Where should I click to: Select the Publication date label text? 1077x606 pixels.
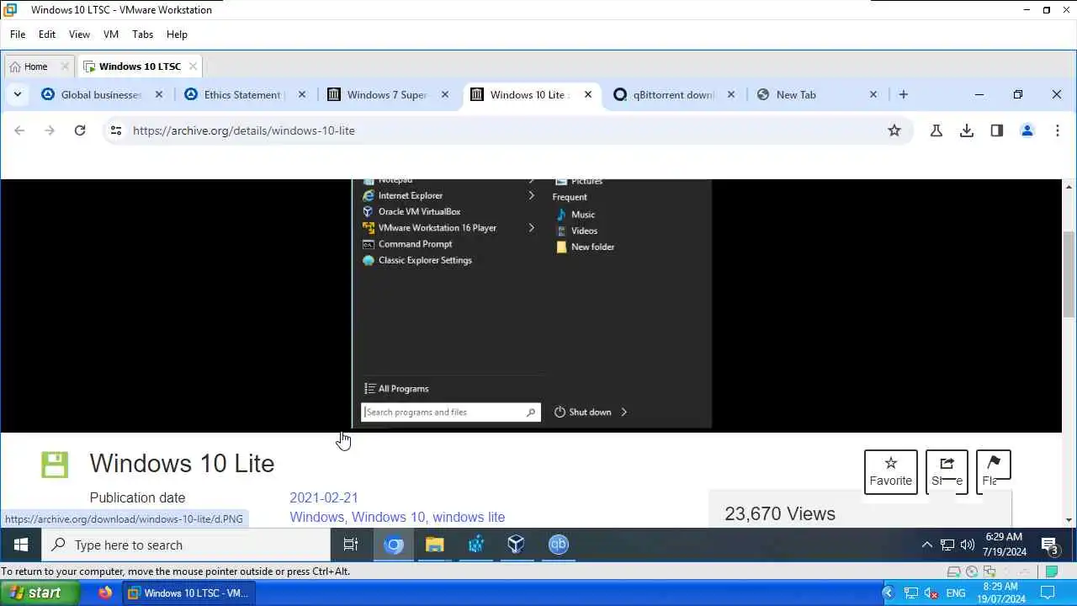point(137,498)
